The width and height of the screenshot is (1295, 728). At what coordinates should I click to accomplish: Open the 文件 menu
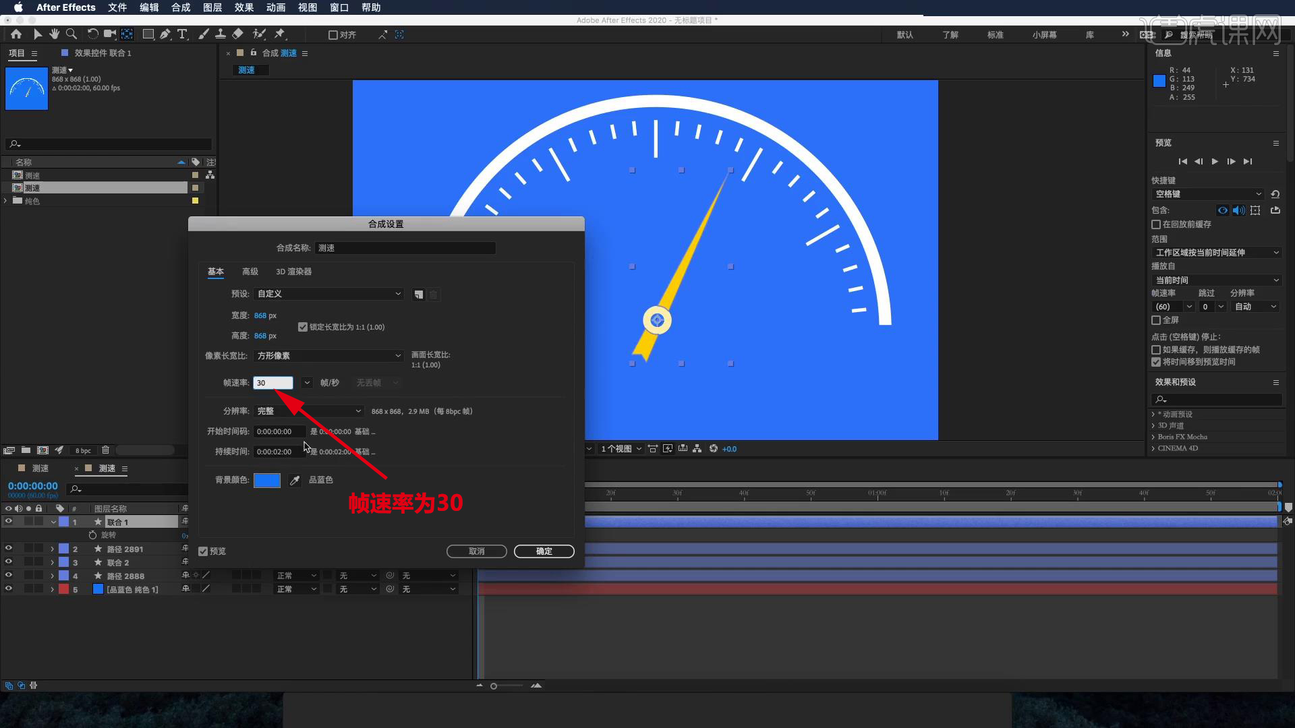click(x=117, y=7)
